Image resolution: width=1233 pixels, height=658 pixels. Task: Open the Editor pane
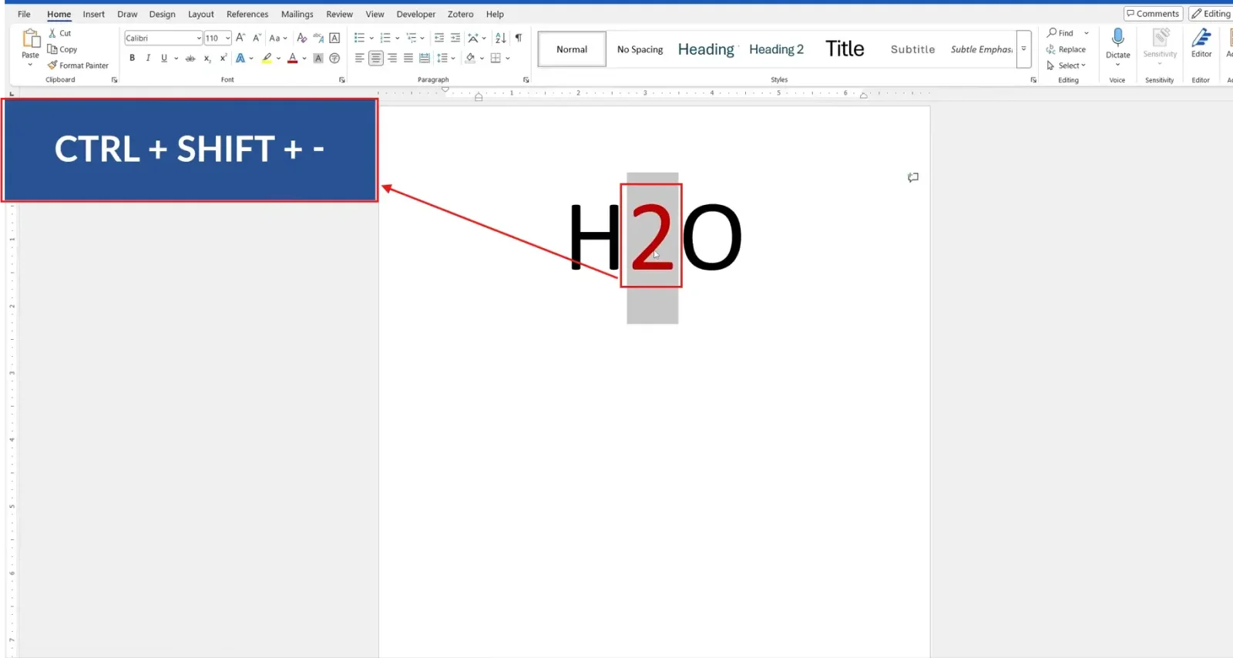tap(1201, 43)
